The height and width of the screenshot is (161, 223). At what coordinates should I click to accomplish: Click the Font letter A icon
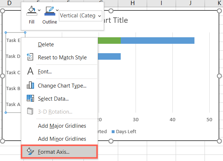[30, 72]
